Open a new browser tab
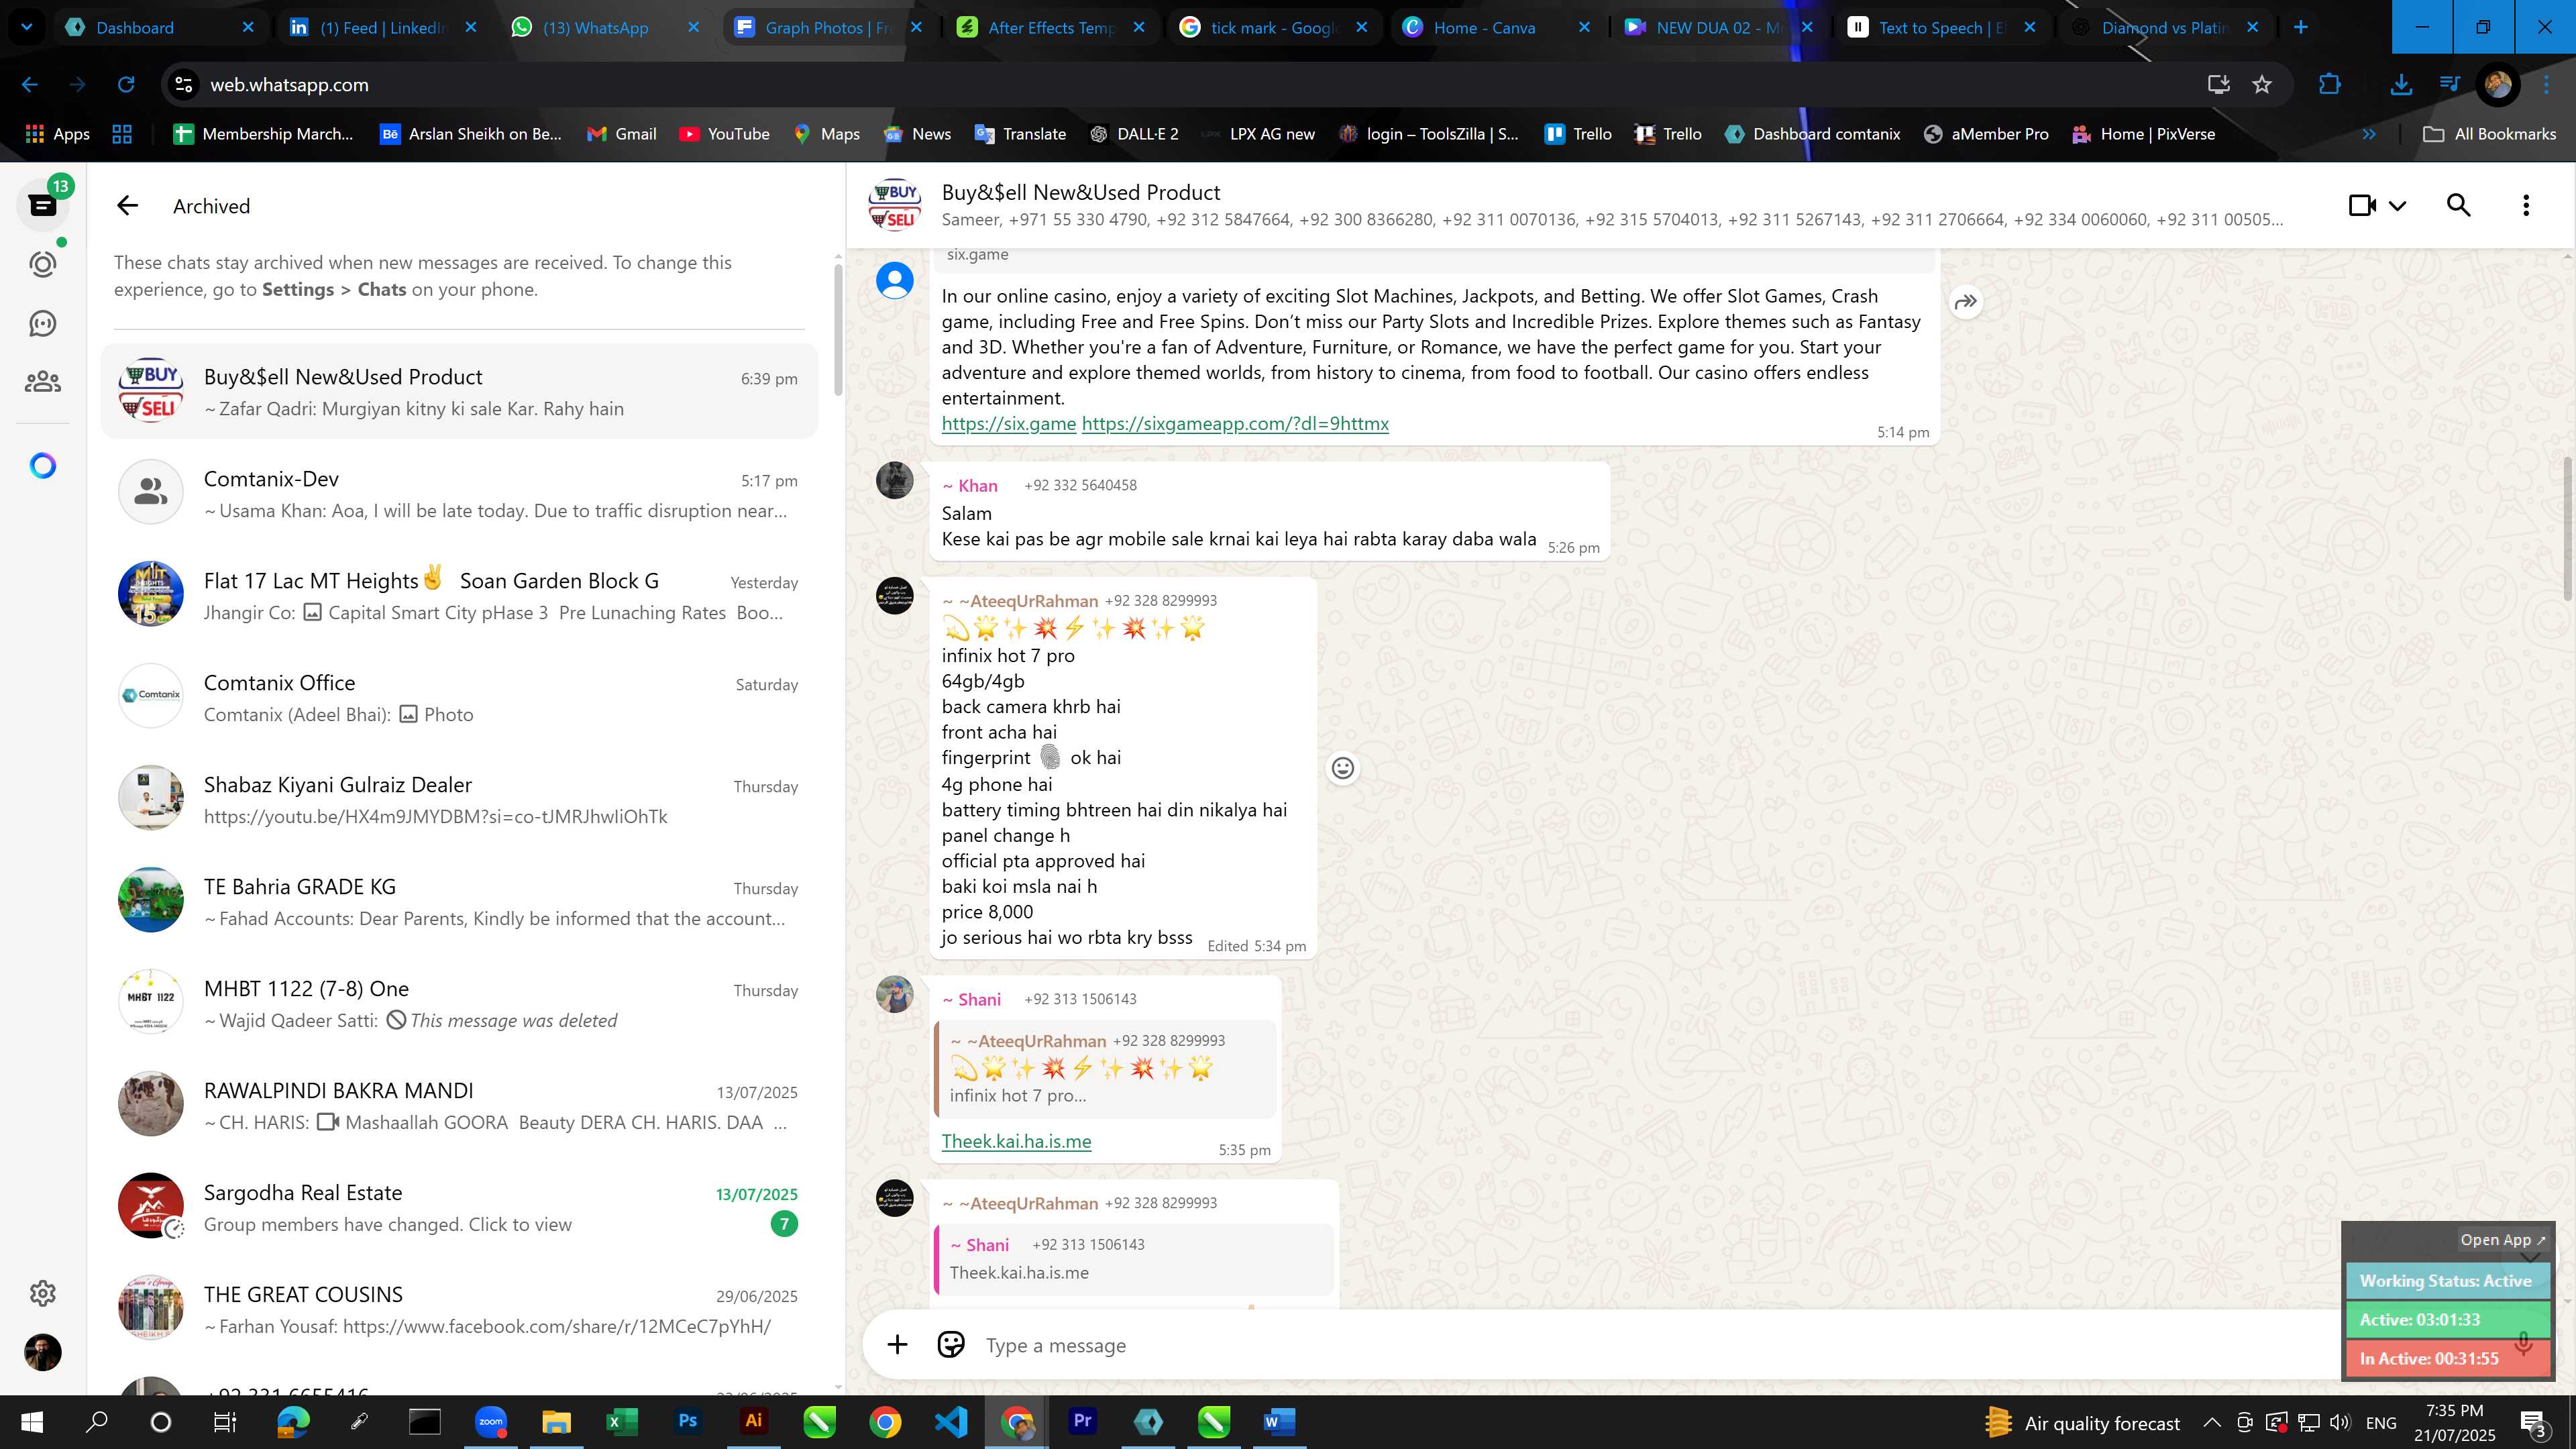Screen dimensions: 2576x1449 point(2301,28)
